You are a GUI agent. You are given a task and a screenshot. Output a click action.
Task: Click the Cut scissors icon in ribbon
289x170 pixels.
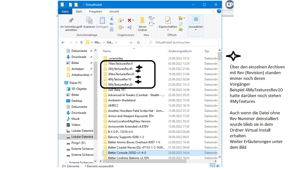pos(112,19)
